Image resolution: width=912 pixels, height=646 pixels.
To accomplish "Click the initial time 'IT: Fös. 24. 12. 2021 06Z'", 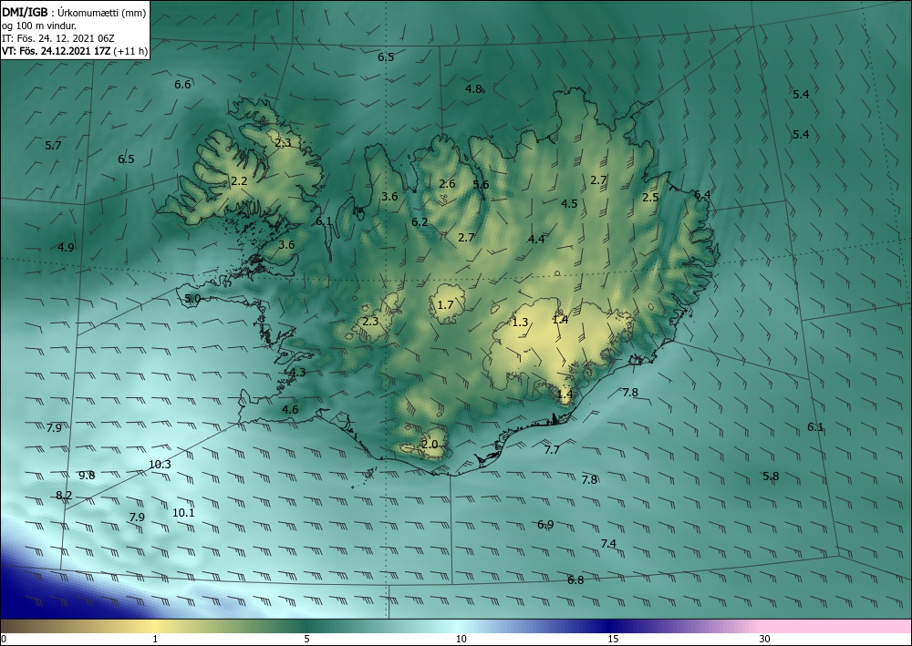I will [58, 38].
